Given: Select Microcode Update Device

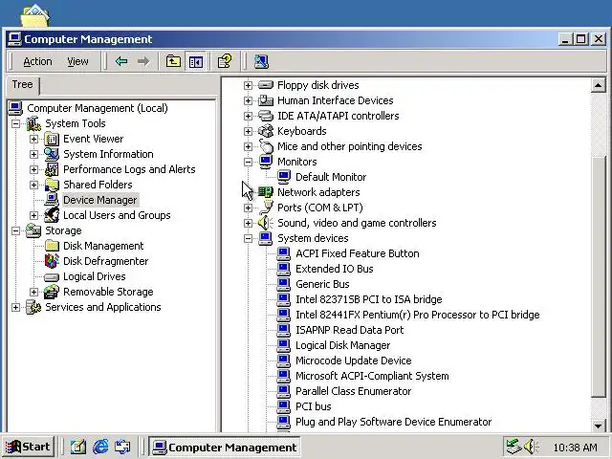Looking at the screenshot, I should (353, 361).
